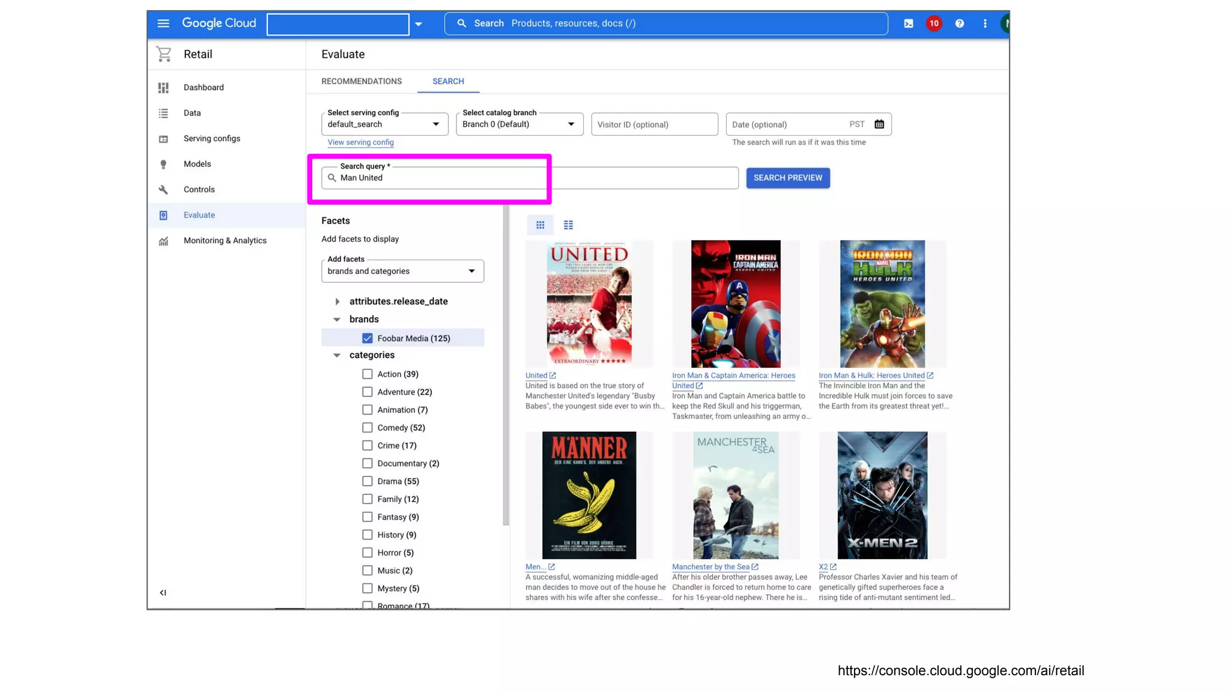Check the Drama category checkbox

tap(367, 481)
